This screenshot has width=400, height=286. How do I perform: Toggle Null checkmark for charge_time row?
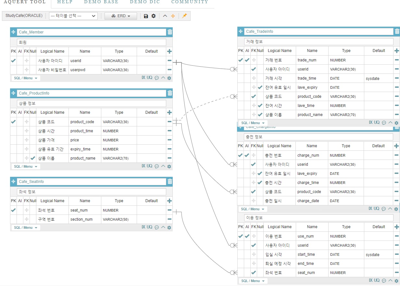(x=260, y=183)
